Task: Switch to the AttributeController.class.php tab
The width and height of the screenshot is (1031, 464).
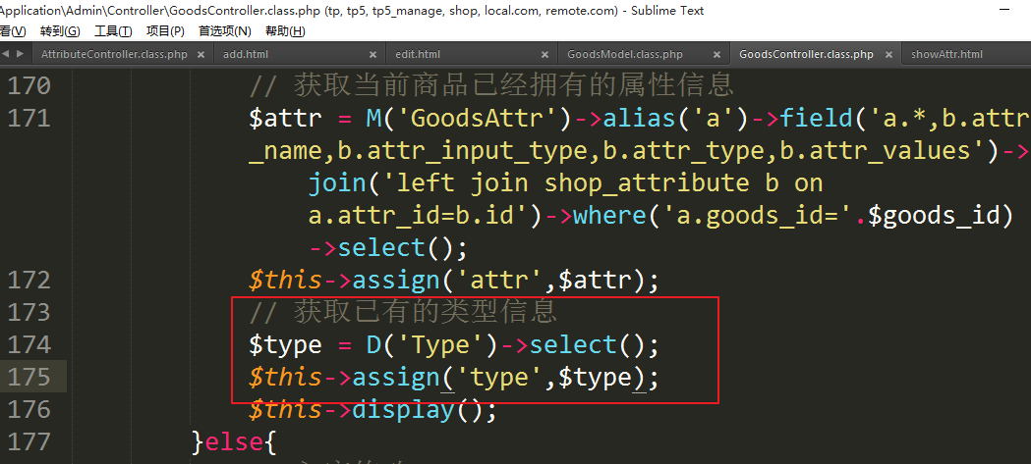Action: (x=114, y=55)
